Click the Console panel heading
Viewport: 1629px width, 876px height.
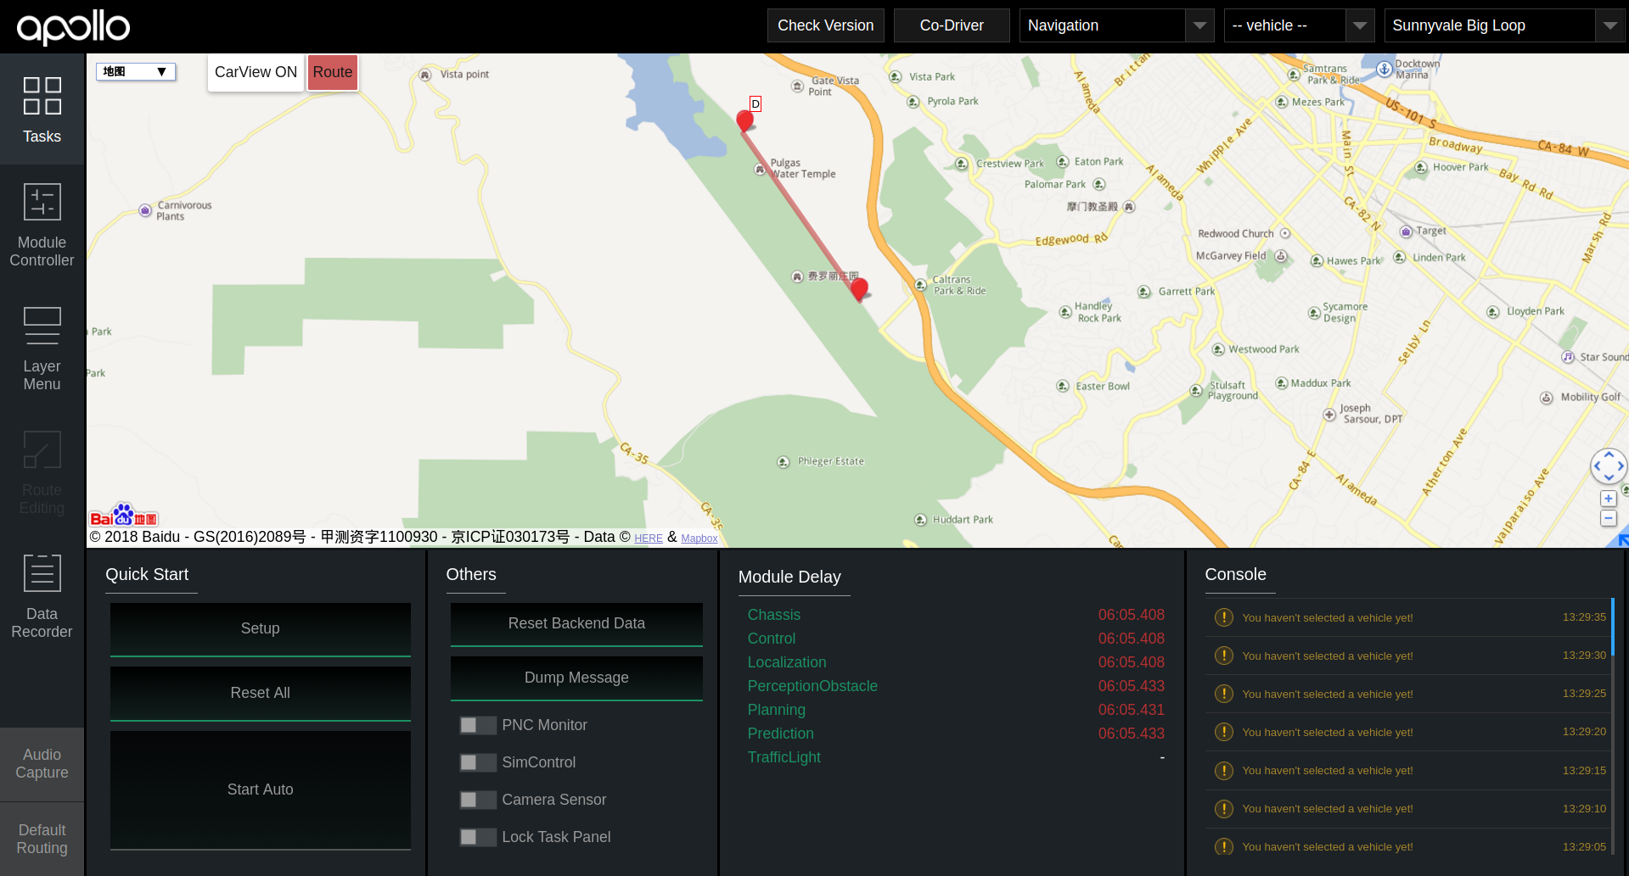pyautogui.click(x=1235, y=574)
